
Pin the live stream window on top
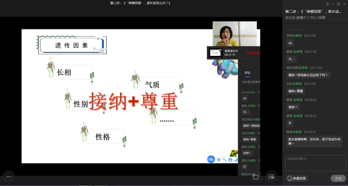pos(327,4)
